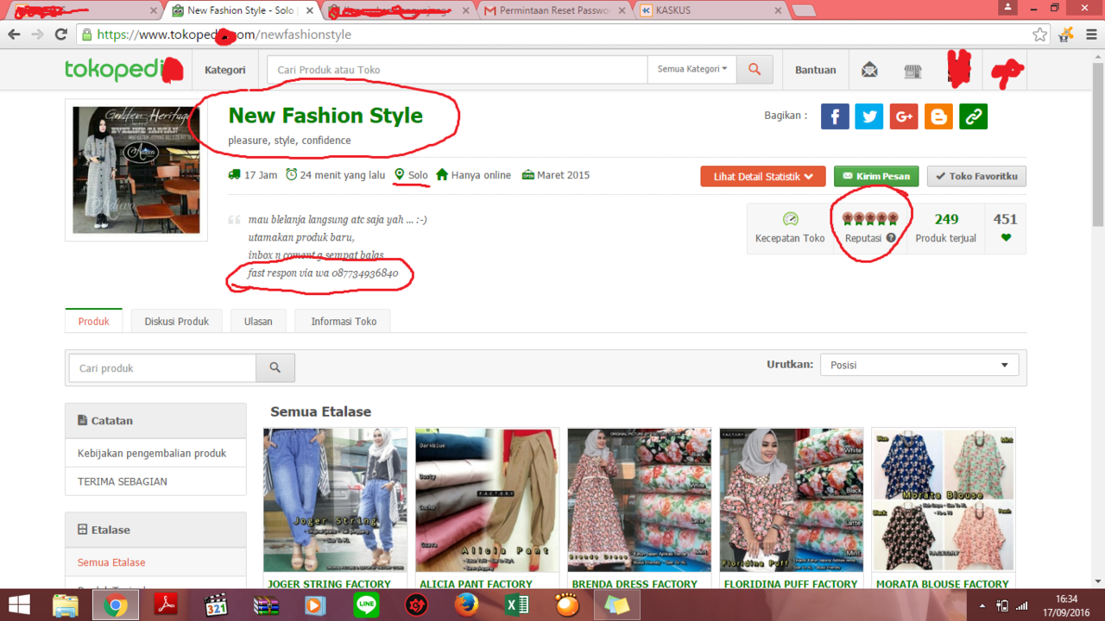Open the JOGER STRING FACTORY product title
The height and width of the screenshot is (621, 1105).
329,584
